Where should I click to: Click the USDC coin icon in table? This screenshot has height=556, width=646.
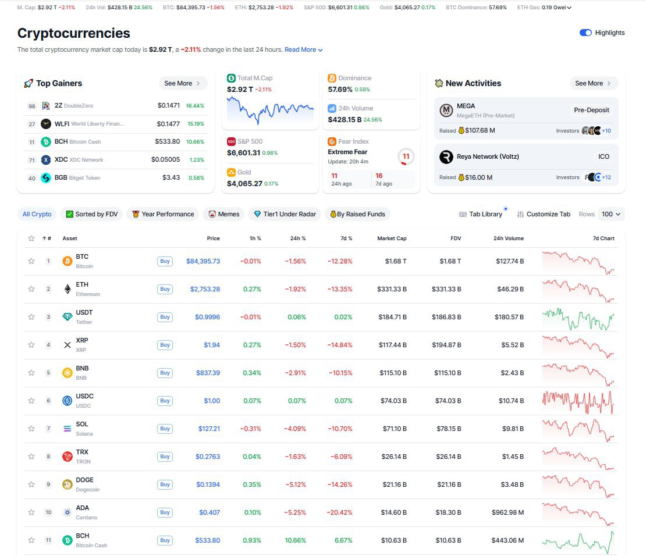point(67,400)
